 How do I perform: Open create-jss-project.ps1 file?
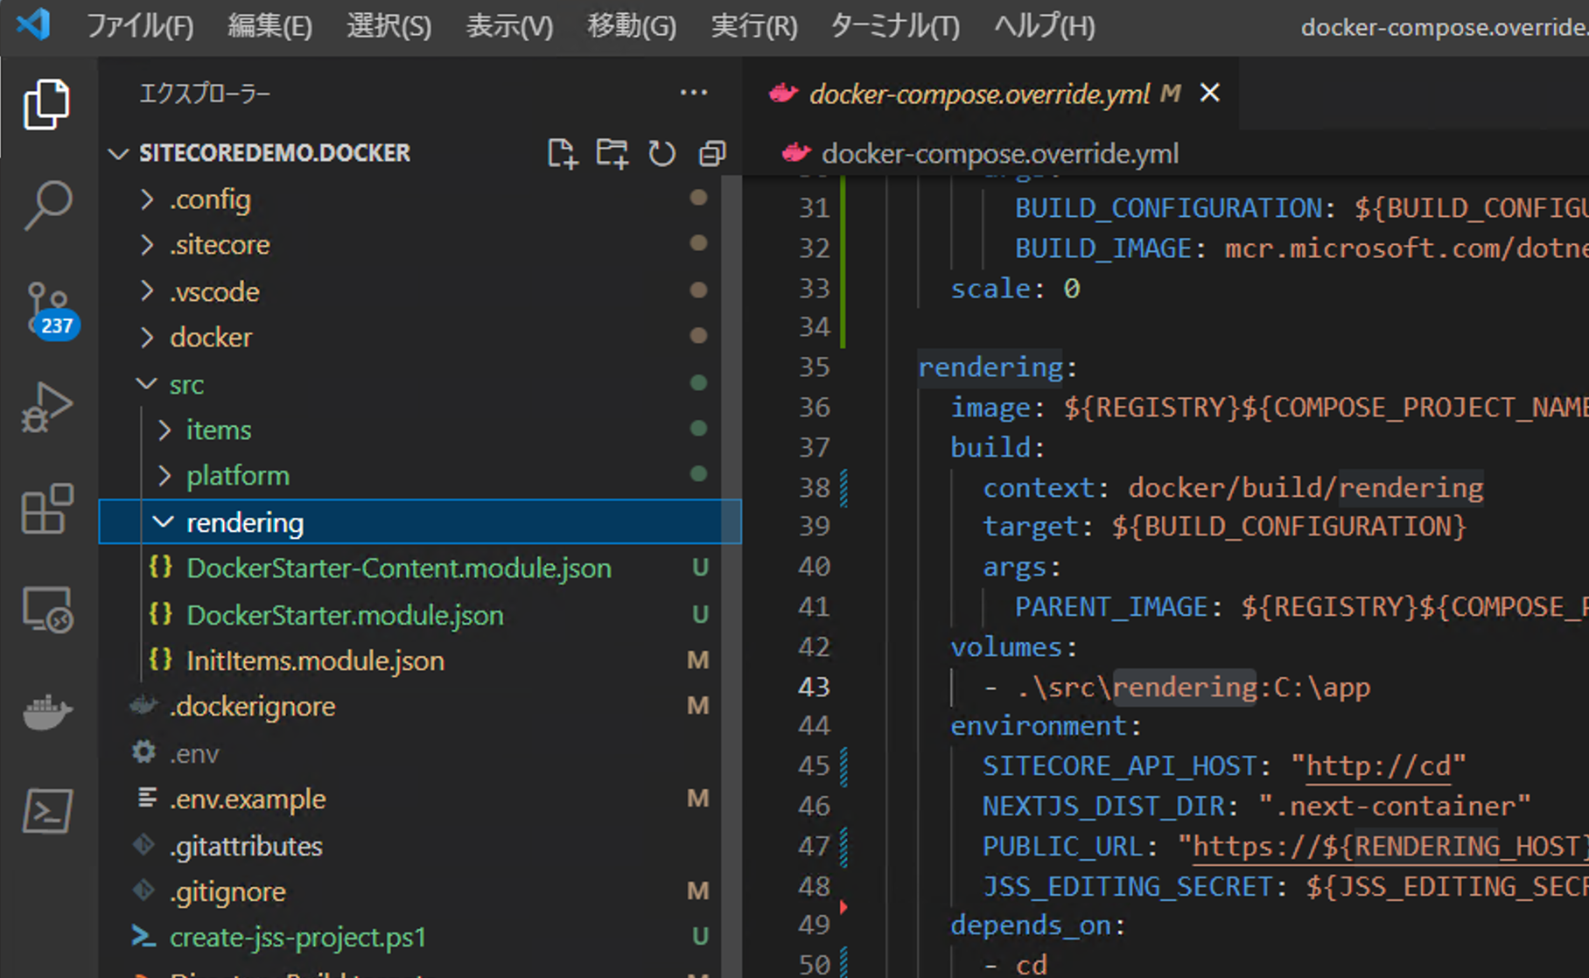point(297,937)
